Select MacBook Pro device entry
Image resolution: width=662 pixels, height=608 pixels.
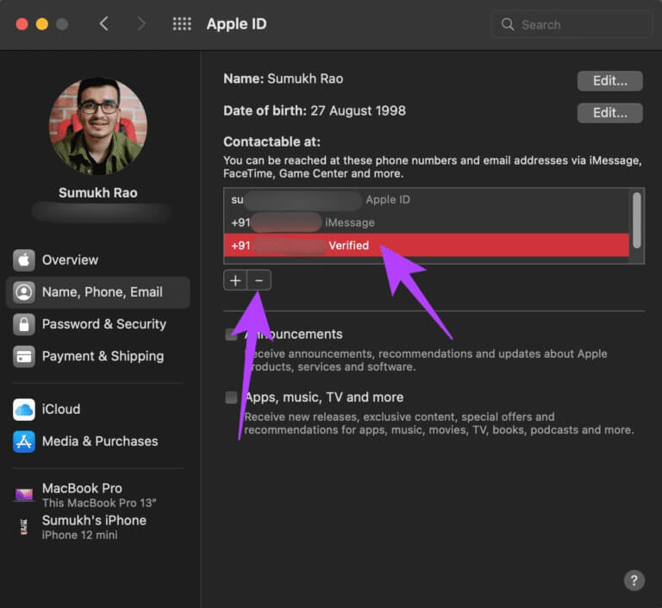pyautogui.click(x=98, y=495)
